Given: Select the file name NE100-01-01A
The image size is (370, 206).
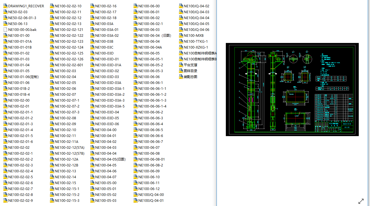Looking at the screenshot, I should [20, 41].
